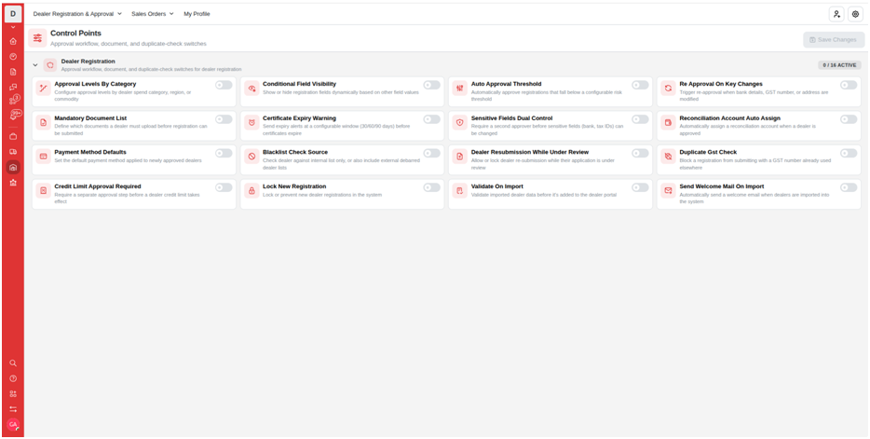Switch on Send Welcome Mail On Import
Viewport: 870px width, 439px height.
[x=849, y=187]
